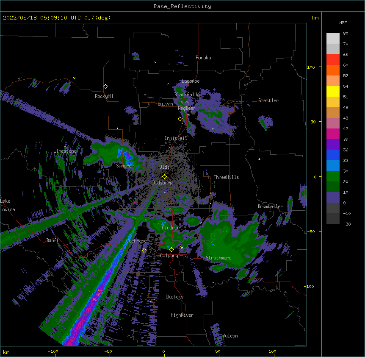This screenshot has height=357, width=365.
Task: Click the ThreeHills city label
Action: [x=226, y=177]
